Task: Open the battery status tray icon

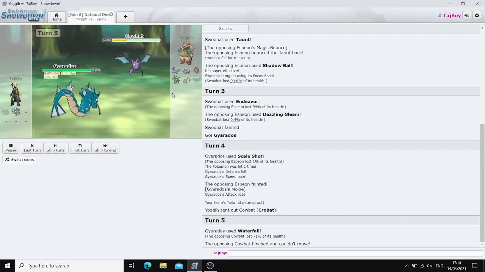Action: point(415,266)
